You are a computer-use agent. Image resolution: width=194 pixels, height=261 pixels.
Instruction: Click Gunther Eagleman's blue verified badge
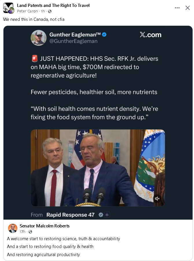[104, 34]
